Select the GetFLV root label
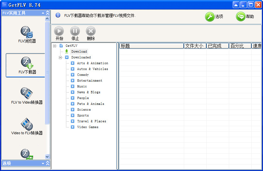Viewport: 263px width, 171px height. (71, 45)
